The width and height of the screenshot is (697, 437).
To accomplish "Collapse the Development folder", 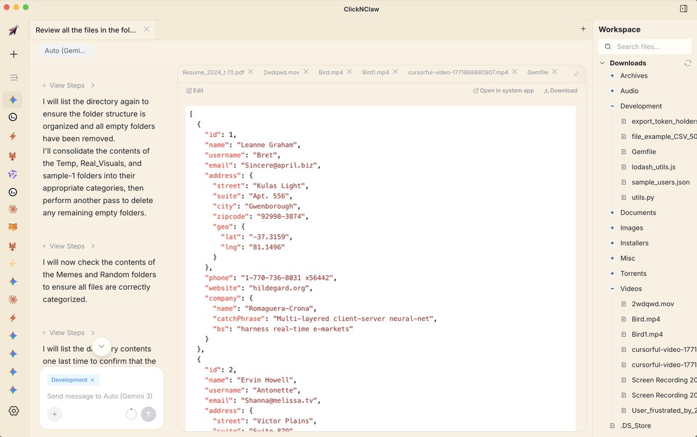I will click(612, 106).
